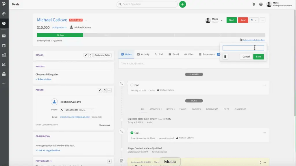
Task: Reorder Details section with collapse arrows
Action: pos(90,55)
